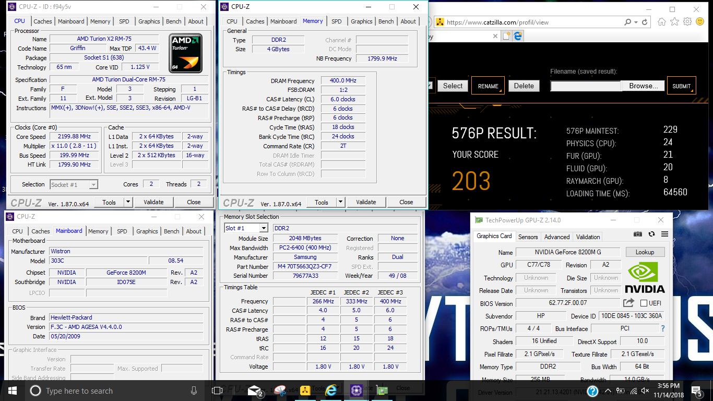
Task: Switch to Sensors tab in GPU-Z
Action: (x=528, y=237)
